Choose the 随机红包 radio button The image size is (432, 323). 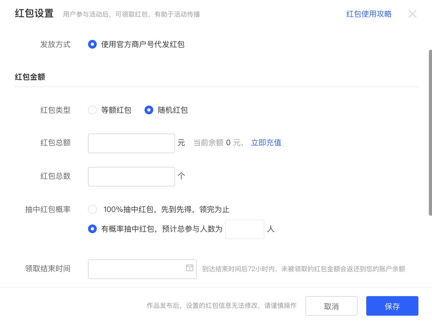149,110
